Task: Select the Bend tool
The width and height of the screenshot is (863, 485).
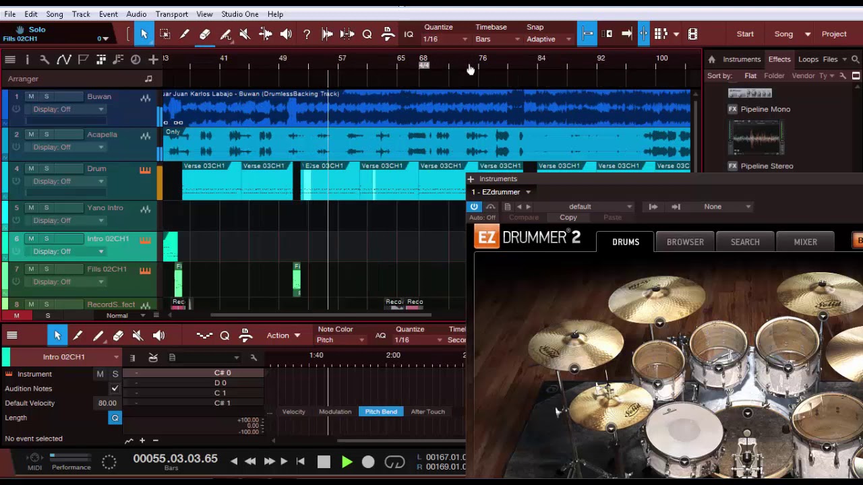Action: (266, 34)
